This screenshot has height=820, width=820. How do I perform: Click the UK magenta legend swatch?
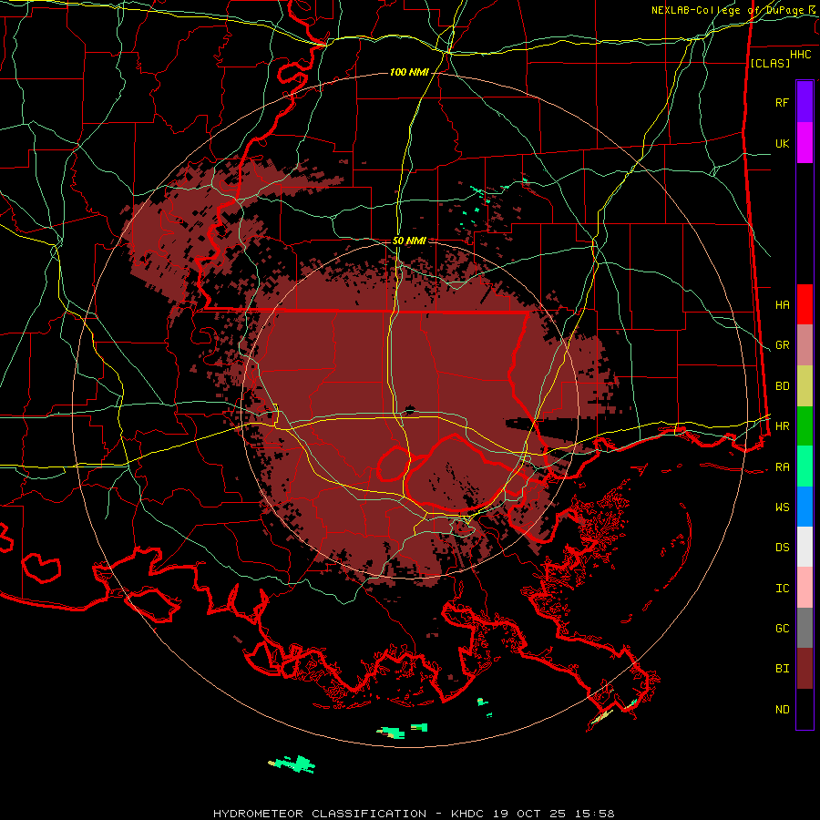pos(805,143)
